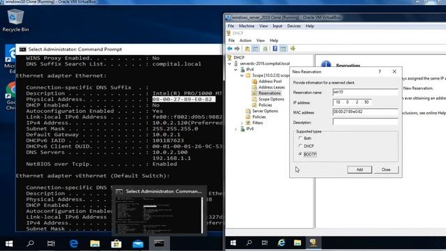This screenshot has width=446, height=251.
Task: Click the Forward arrow in DHCP toolbar
Action: (x=237, y=49)
